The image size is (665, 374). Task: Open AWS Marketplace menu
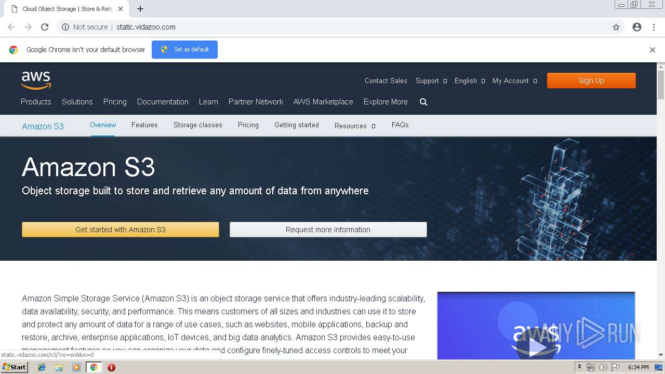click(323, 102)
